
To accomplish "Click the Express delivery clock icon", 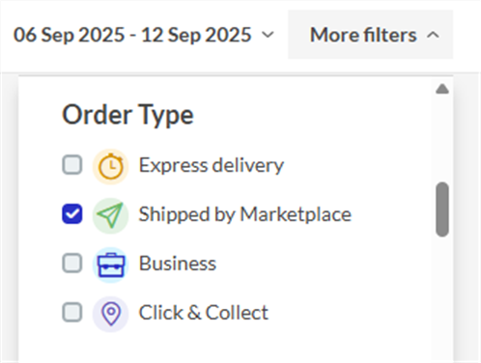I will 110,167.
